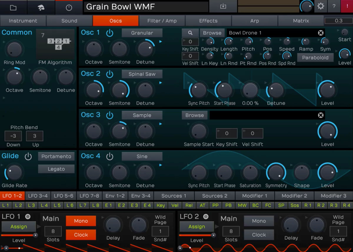Click the settings gear icon
This screenshot has width=353, height=252.
coord(321,6)
